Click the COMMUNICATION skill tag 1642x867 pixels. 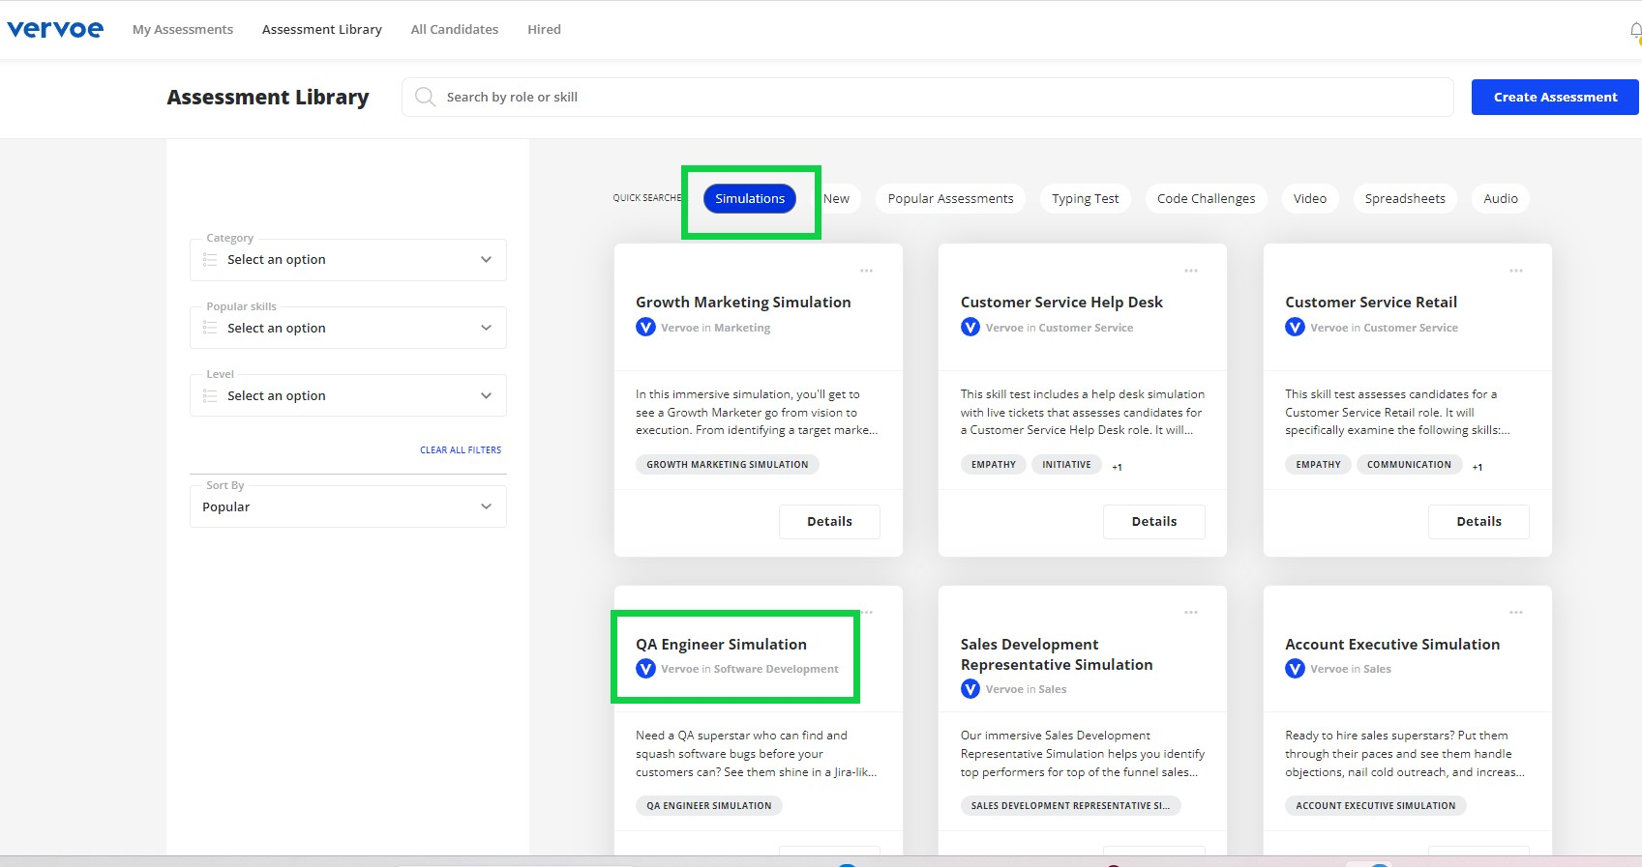point(1409,465)
